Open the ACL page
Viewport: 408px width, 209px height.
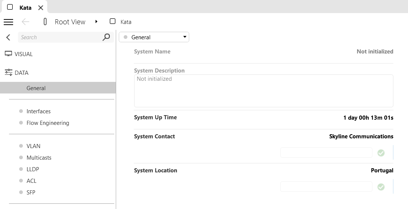pos(31,181)
